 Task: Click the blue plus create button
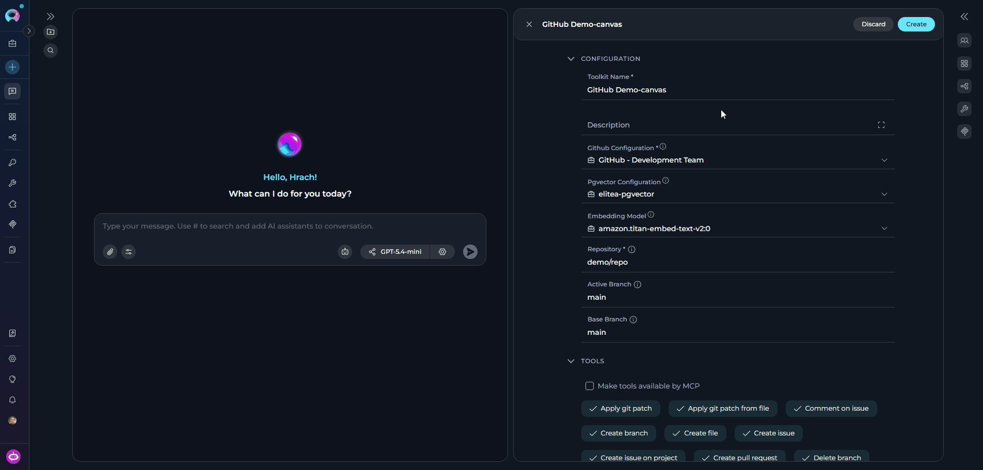[12, 67]
